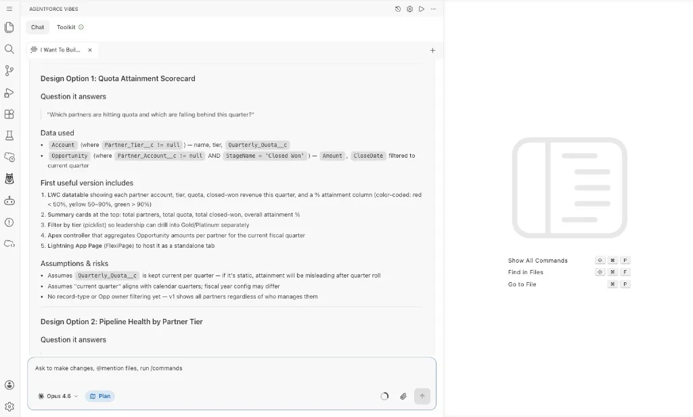Switch to the Chat tab
Screen dimensions: 693x417
38,27
